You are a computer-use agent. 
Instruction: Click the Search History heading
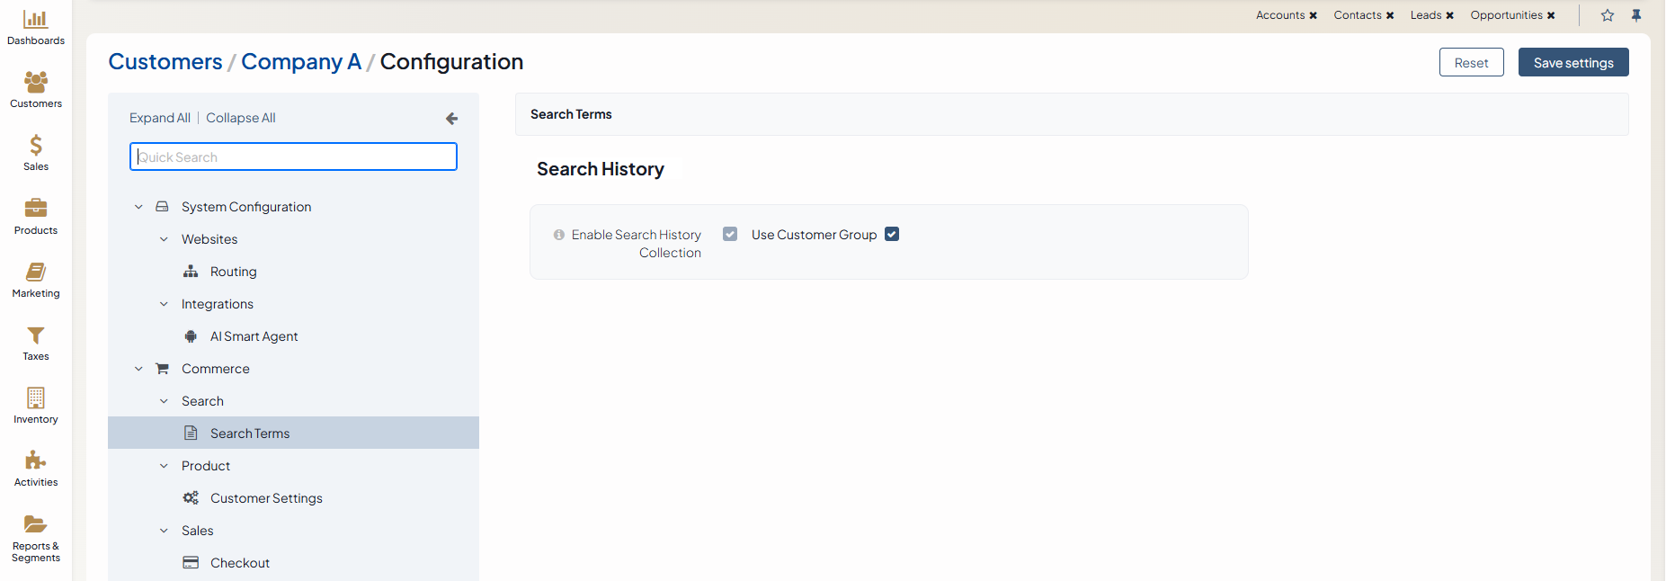601,169
